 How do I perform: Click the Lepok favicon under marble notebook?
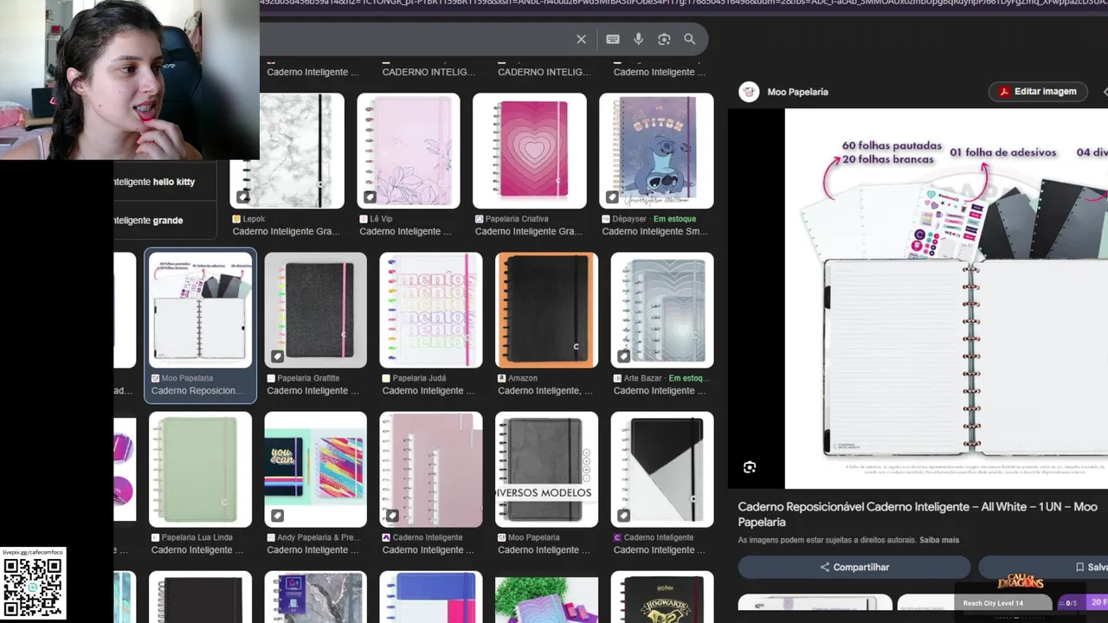tap(237, 219)
